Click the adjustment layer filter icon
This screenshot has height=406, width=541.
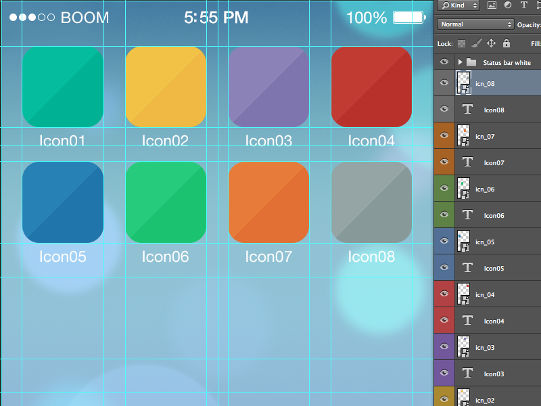[508, 5]
